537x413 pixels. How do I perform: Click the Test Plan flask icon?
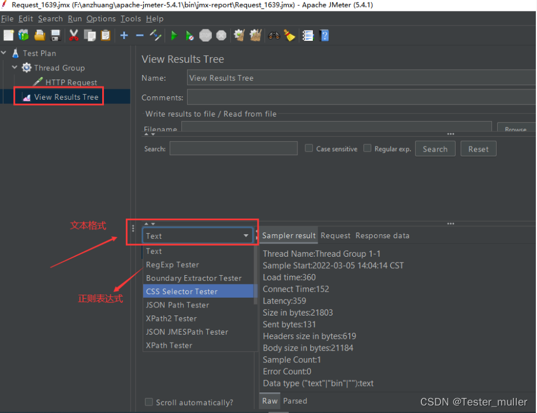[x=16, y=53]
